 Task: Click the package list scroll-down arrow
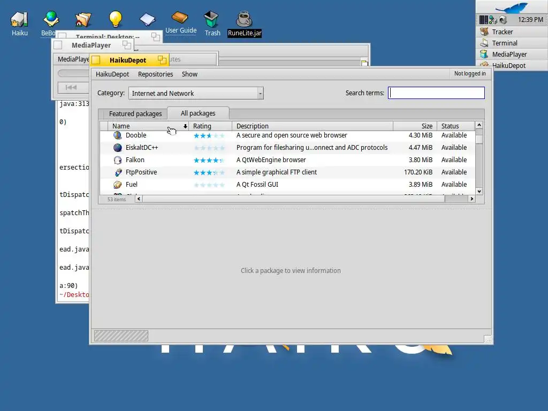[479, 191]
